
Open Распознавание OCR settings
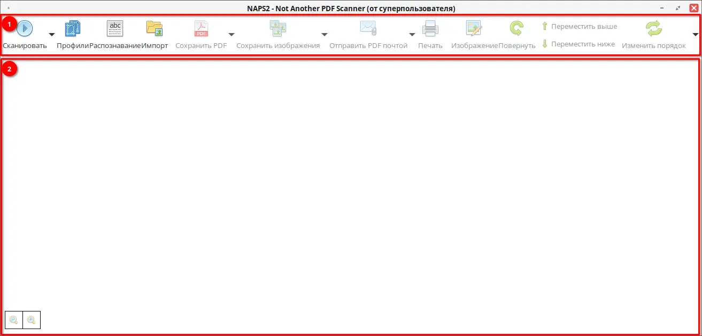(x=115, y=34)
